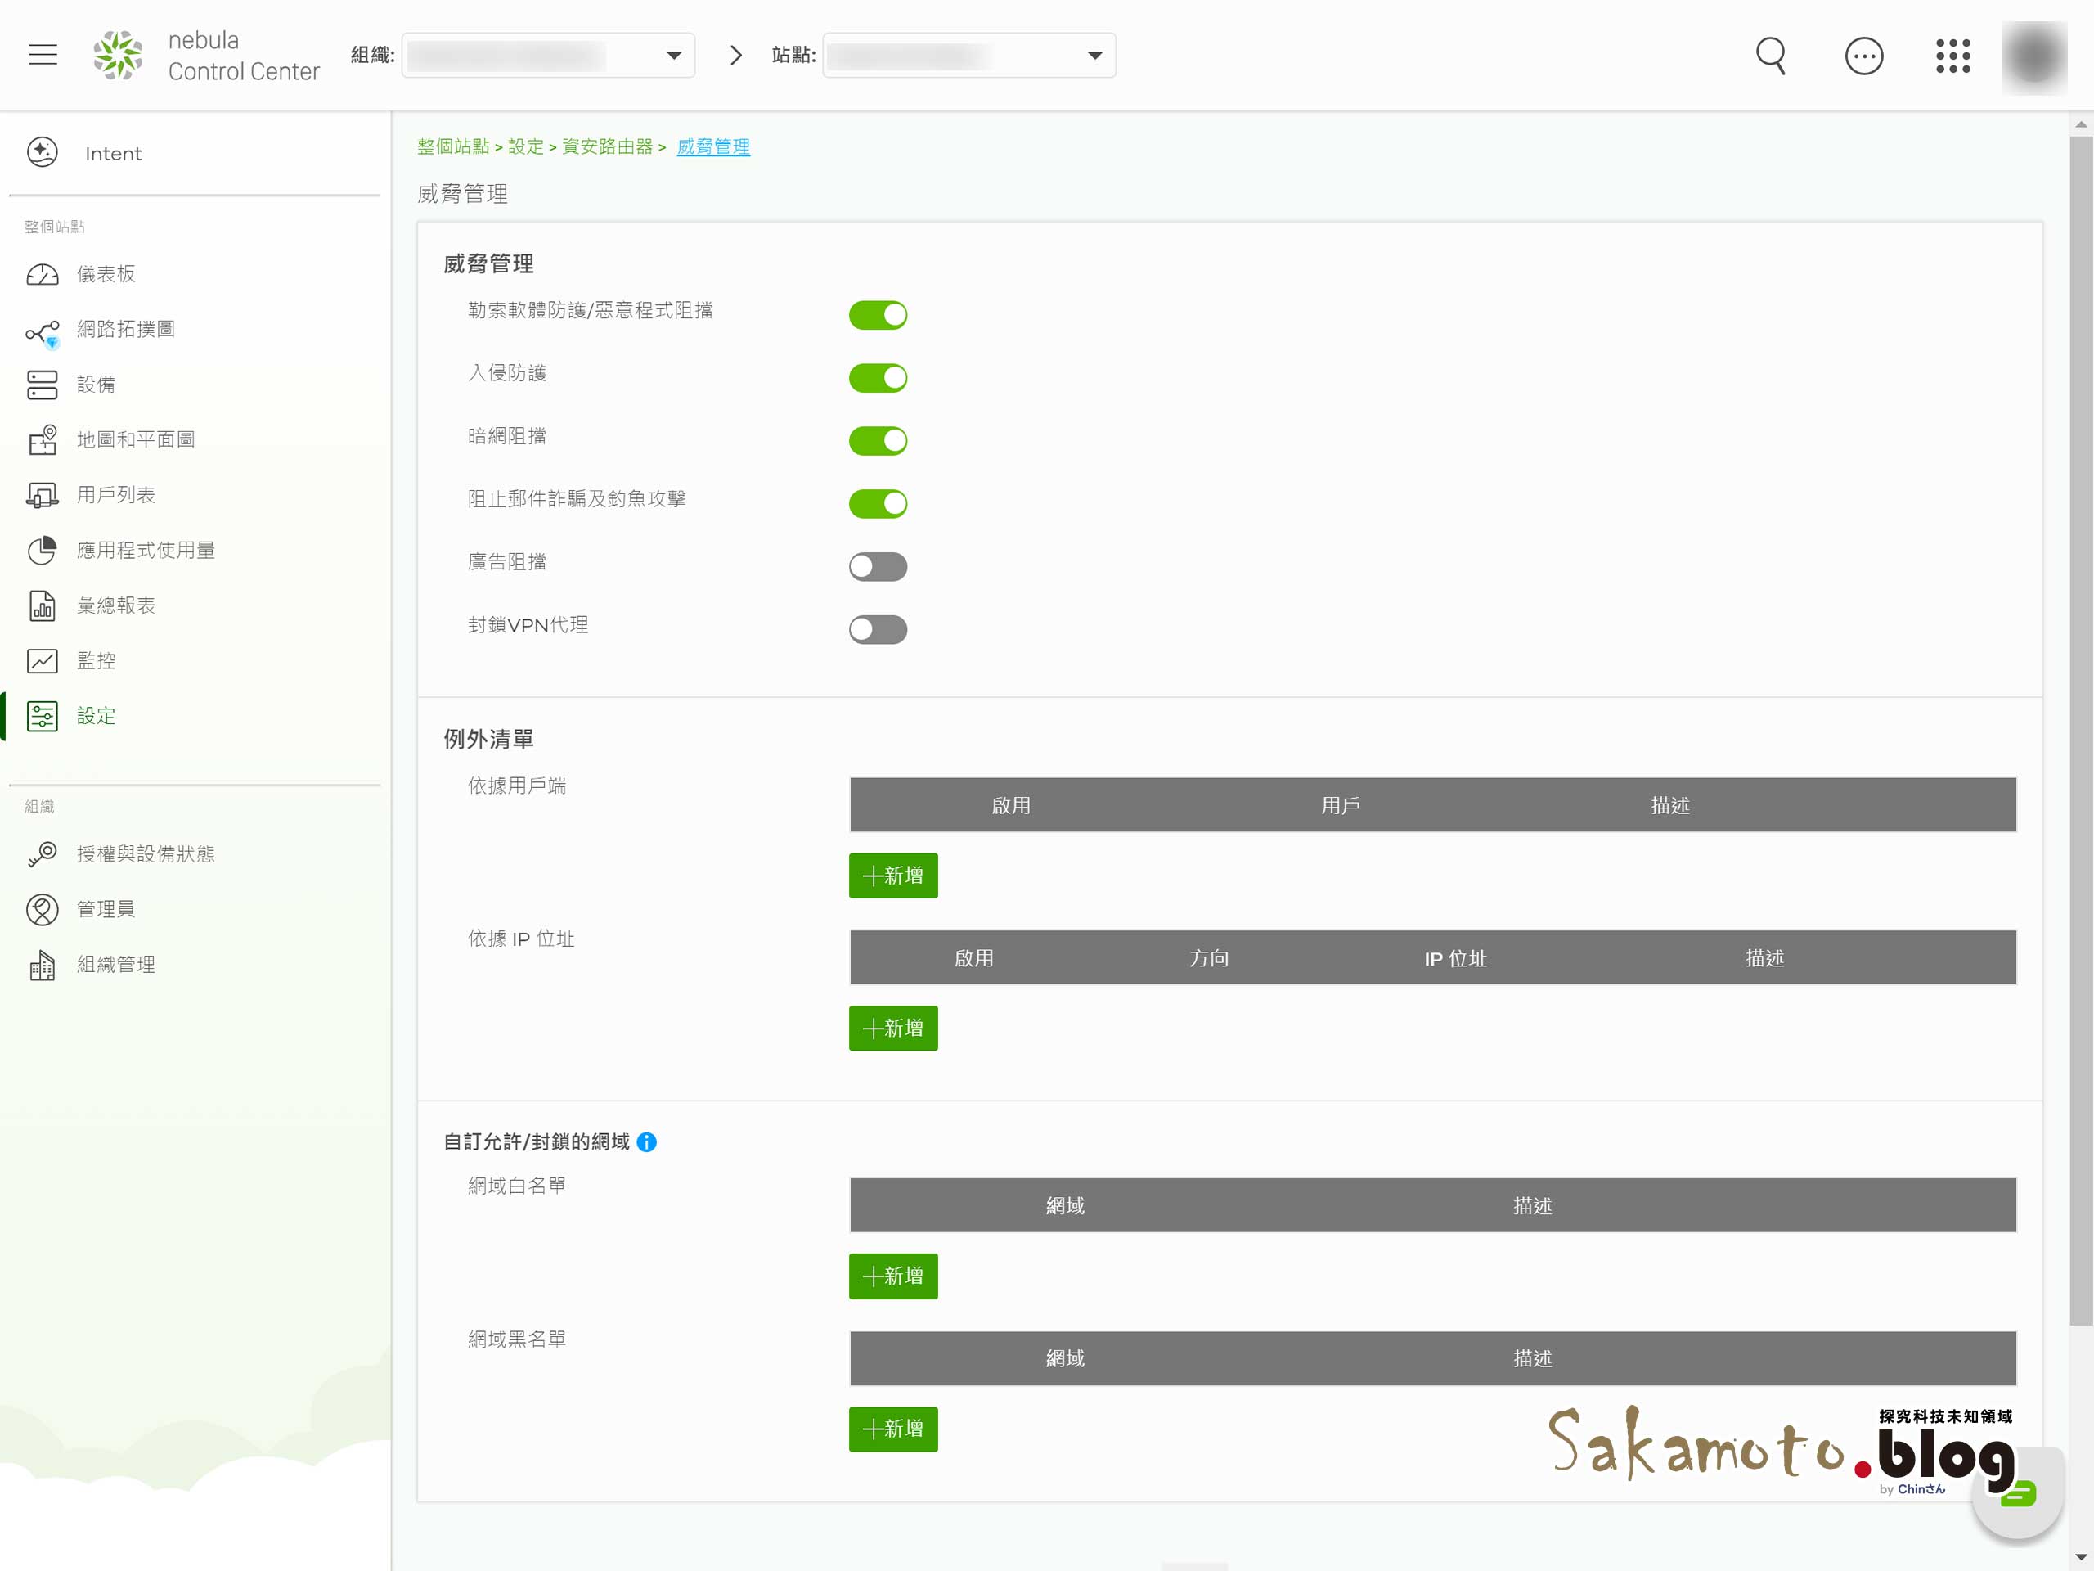This screenshot has height=1571, width=2094.
Task: Open the user profile avatar
Action: tap(2034, 56)
